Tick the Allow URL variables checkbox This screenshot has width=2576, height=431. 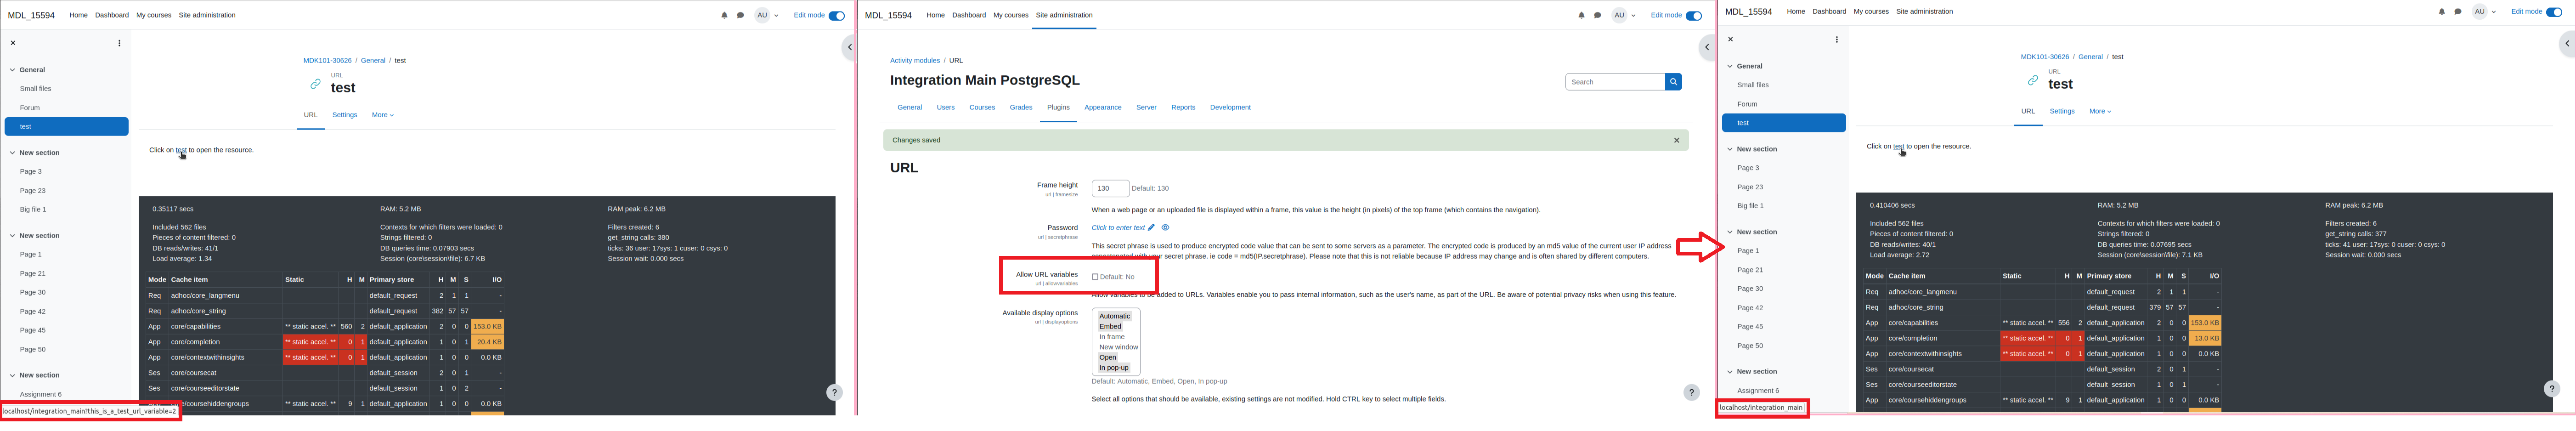click(x=1095, y=277)
